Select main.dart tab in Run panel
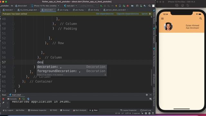This screenshot has height=116, width=206. point(16,95)
